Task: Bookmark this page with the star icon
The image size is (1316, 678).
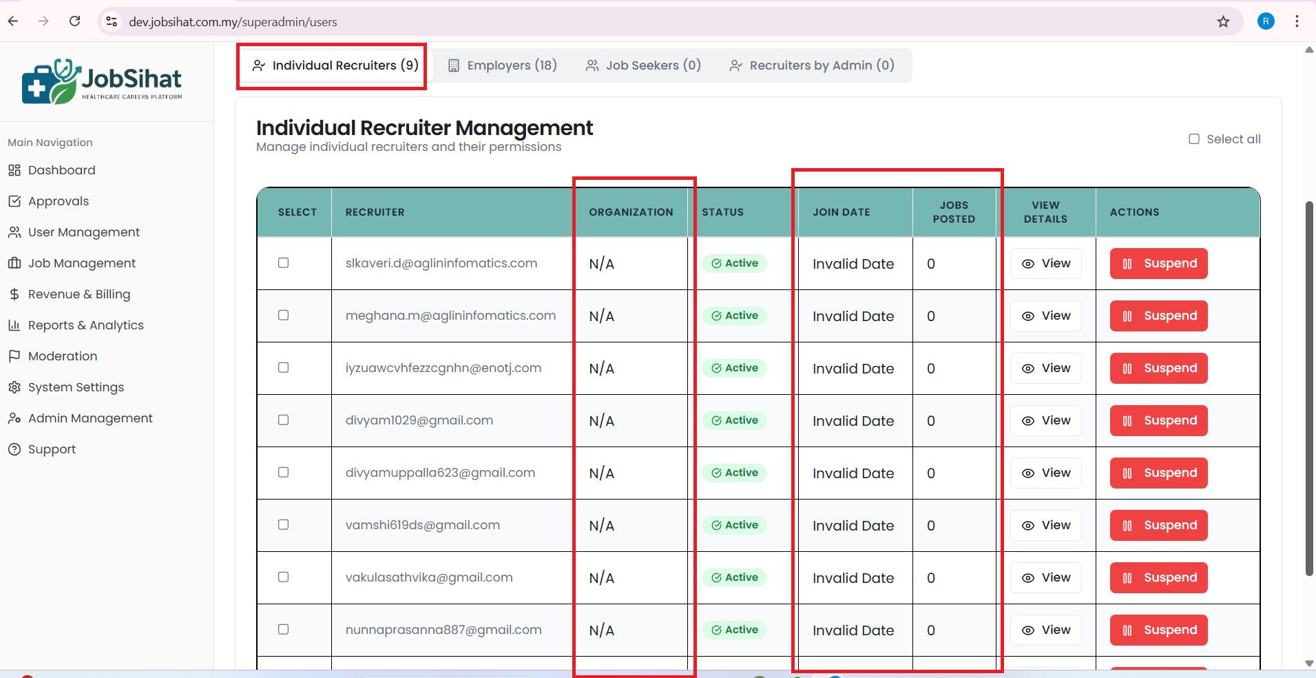Action: pyautogui.click(x=1223, y=21)
